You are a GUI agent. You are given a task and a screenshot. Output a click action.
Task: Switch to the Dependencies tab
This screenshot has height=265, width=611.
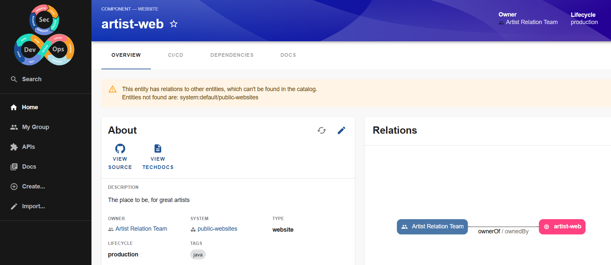click(x=232, y=55)
